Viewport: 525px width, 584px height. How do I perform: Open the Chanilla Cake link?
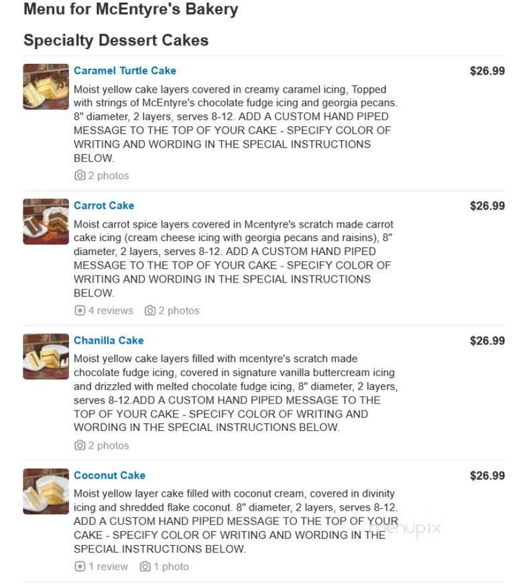tap(109, 340)
